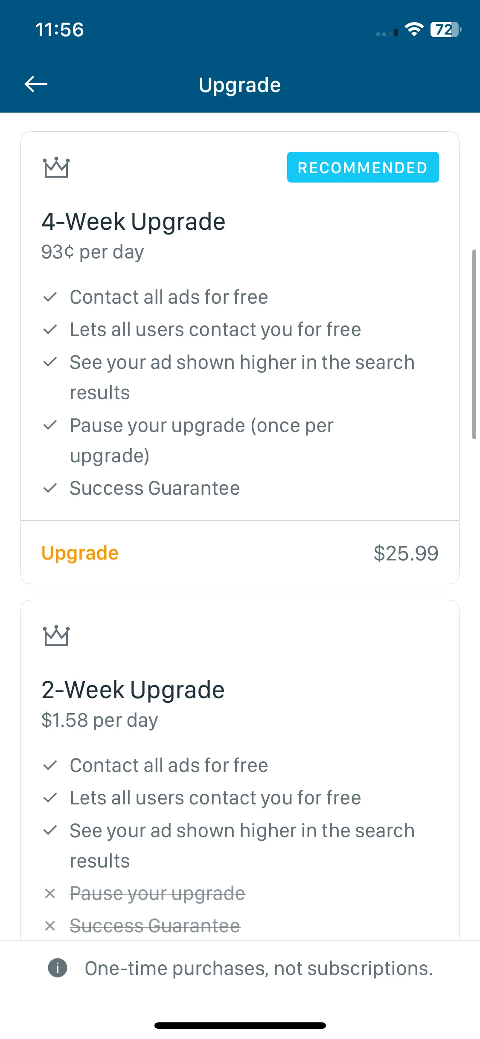Select the 2-Week Upgrade title
Viewport: 480px width, 1039px height.
pos(133,690)
